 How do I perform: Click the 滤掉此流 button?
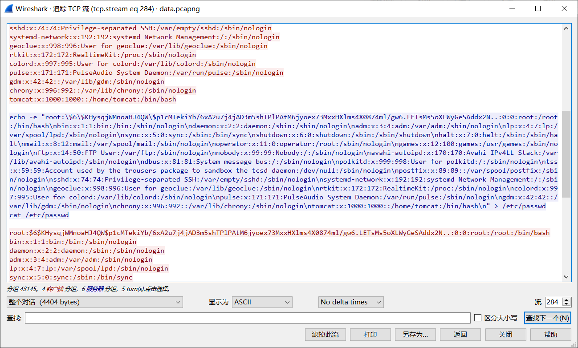click(325, 334)
